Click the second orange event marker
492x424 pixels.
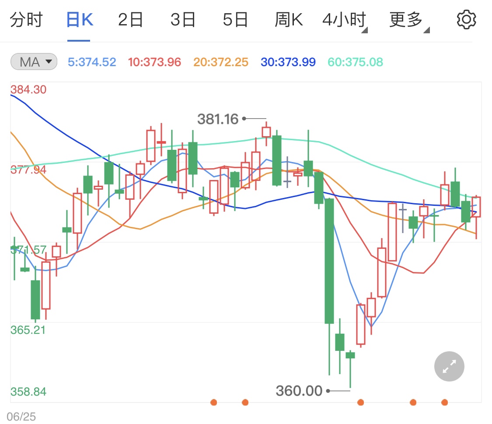[x=245, y=402]
